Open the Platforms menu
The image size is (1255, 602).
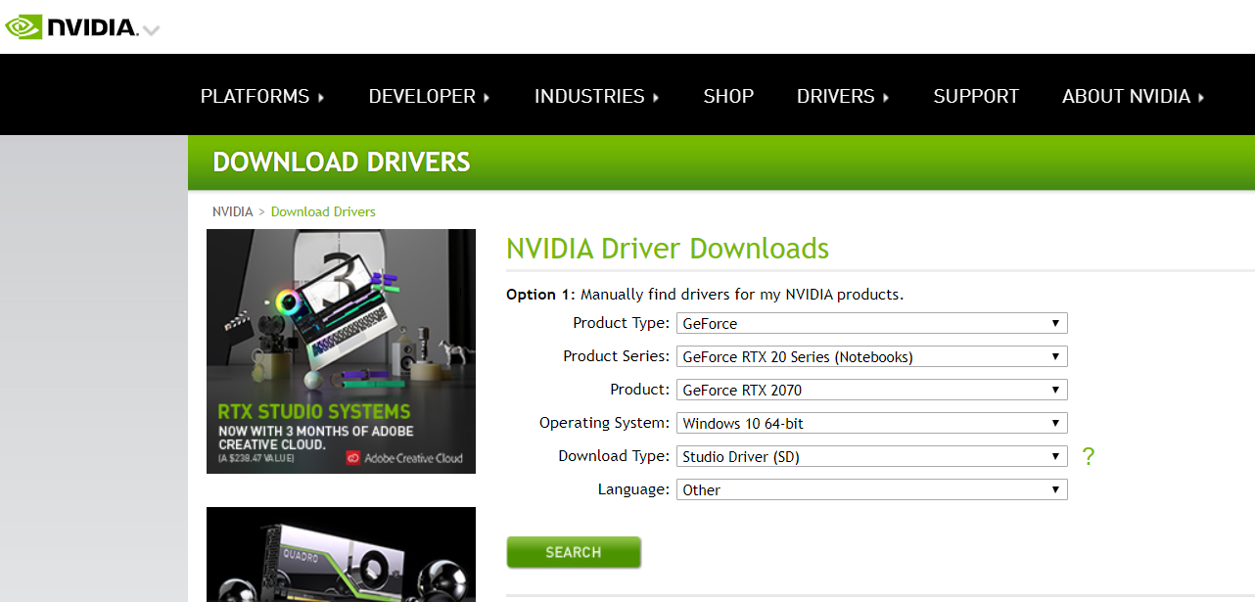261,96
